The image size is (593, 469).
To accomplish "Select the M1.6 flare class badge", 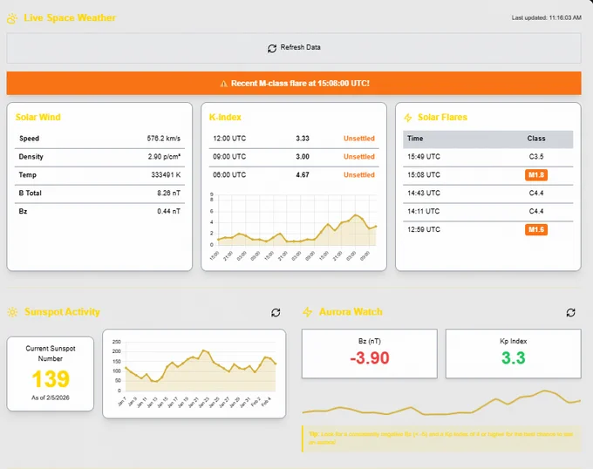I will (x=536, y=229).
